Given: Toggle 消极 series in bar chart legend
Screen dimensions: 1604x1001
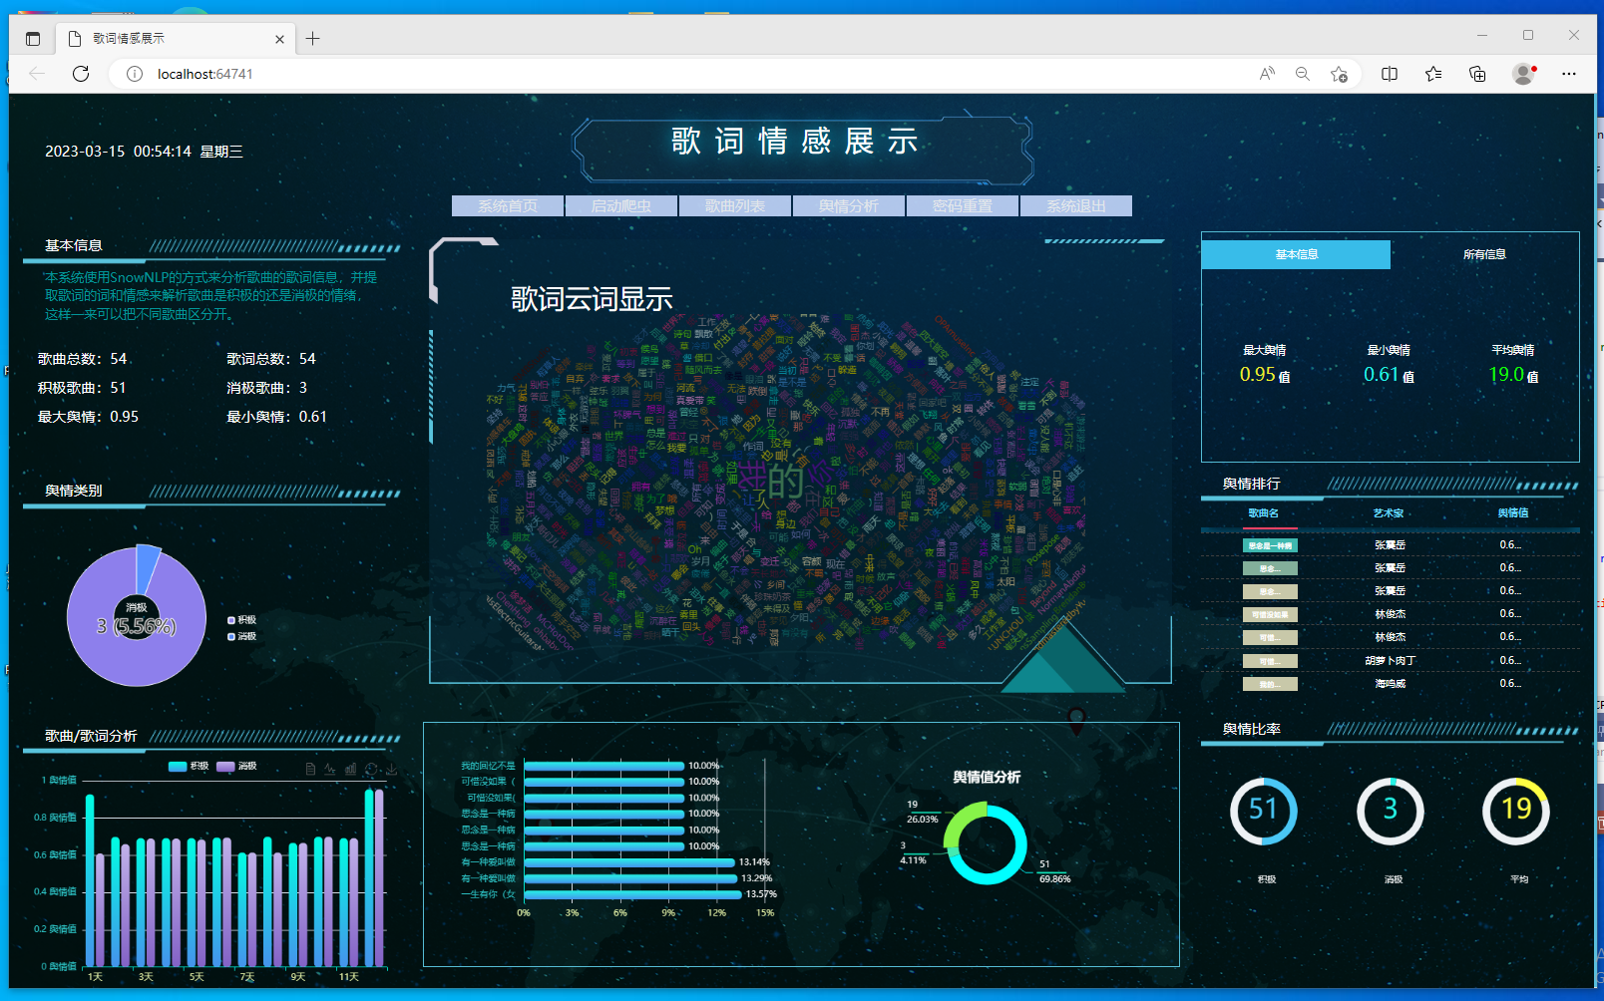Looking at the screenshot, I should pos(236,767).
